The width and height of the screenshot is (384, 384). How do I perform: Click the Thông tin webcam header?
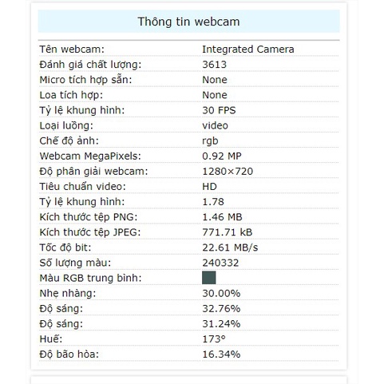188,22
